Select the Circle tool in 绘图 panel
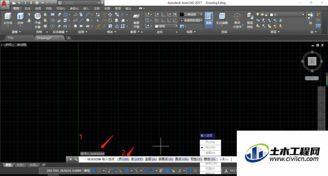Screen dimensions: 328x176 [88, 20]
